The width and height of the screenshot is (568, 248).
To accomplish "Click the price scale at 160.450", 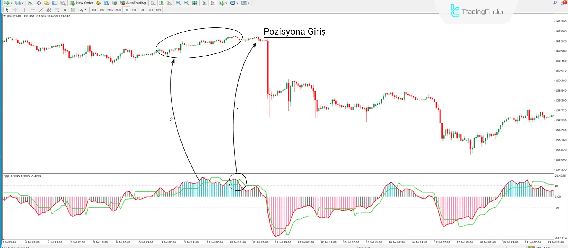I will [561, 61].
